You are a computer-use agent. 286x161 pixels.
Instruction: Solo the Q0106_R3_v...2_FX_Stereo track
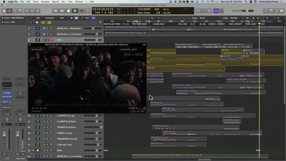coord(47,34)
